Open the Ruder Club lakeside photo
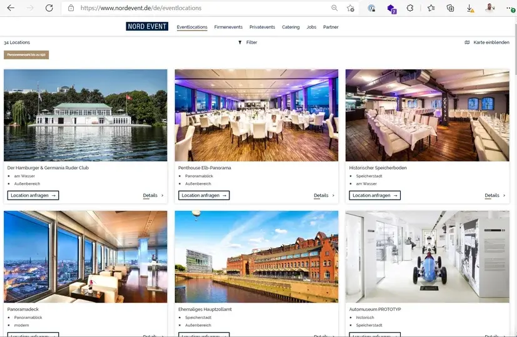The width and height of the screenshot is (517, 337). click(x=86, y=115)
